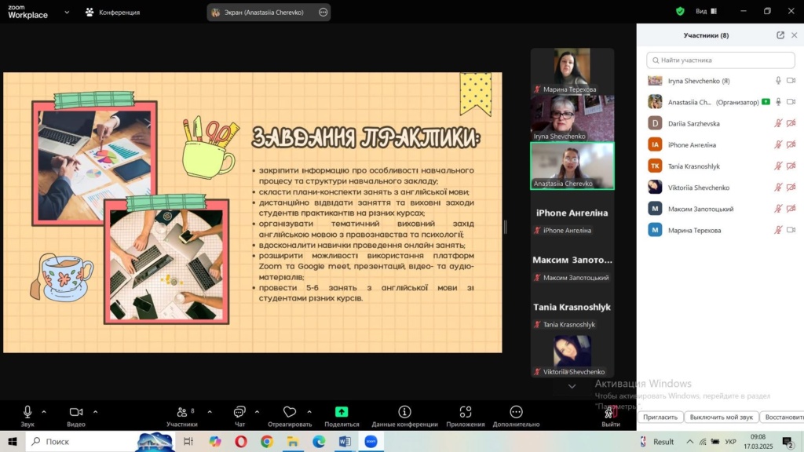Viewport: 804px width, 452px height.
Task: Open Opera browser from the taskbar
Action: 241,441
